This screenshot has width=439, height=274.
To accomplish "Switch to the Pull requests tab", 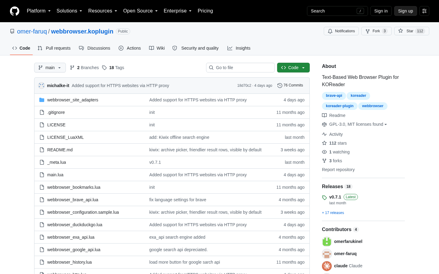I will pos(54,48).
